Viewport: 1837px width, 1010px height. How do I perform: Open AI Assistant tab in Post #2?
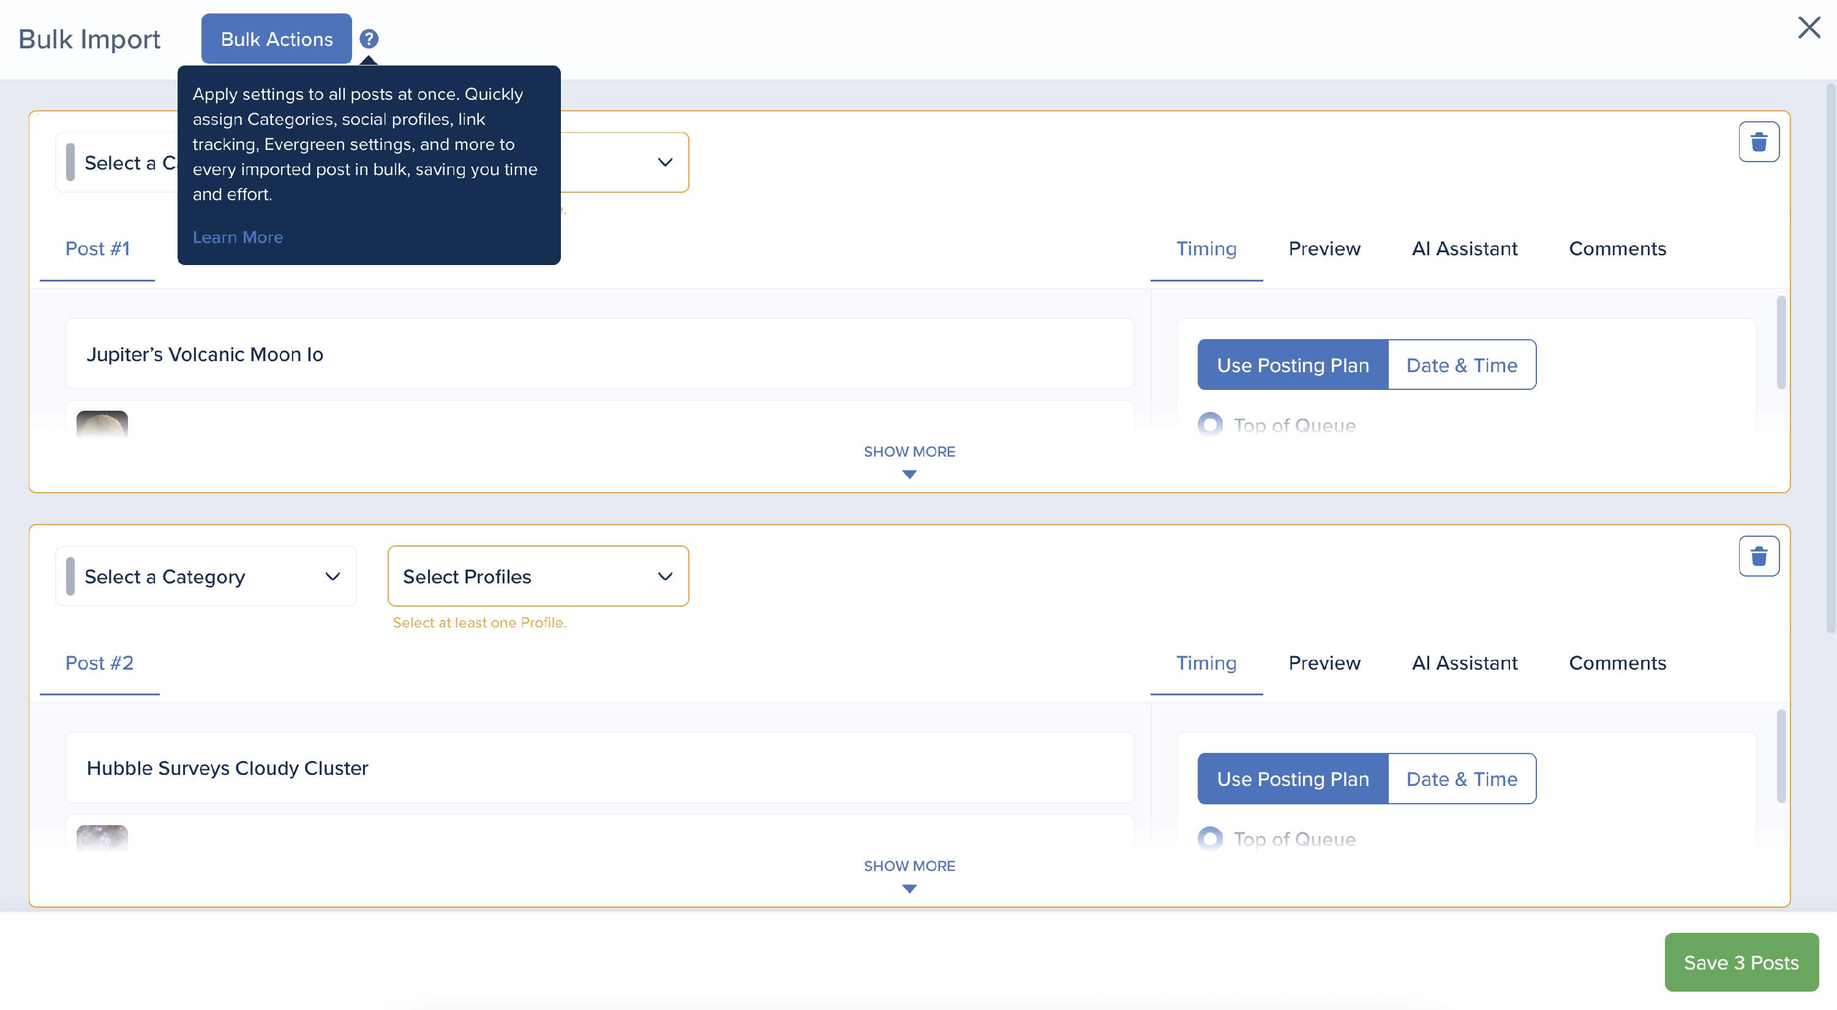click(1464, 663)
